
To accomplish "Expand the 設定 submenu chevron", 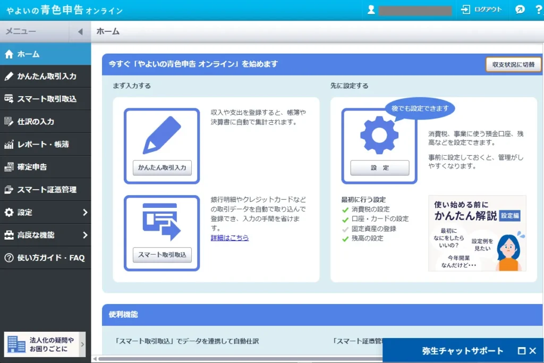I will click(x=85, y=213).
